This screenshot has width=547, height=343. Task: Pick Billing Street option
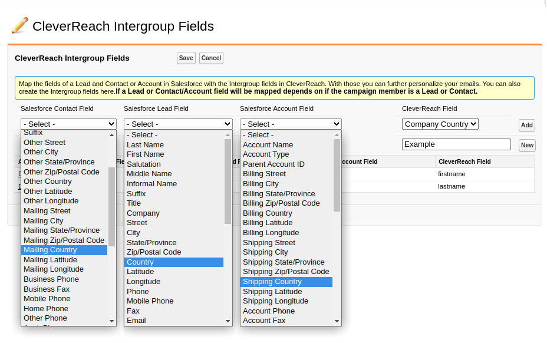click(x=286, y=174)
